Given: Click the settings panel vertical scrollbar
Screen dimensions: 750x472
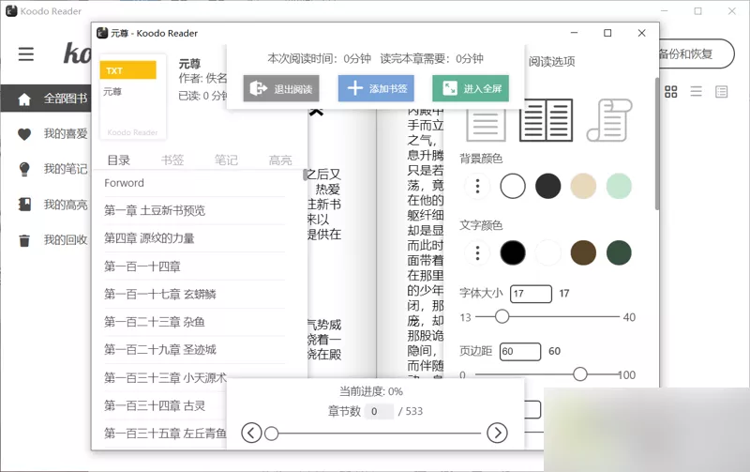Looking at the screenshot, I should (x=657, y=144).
